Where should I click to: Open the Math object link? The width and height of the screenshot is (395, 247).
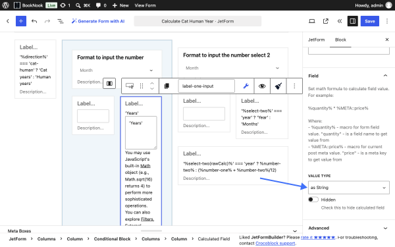[145, 165]
